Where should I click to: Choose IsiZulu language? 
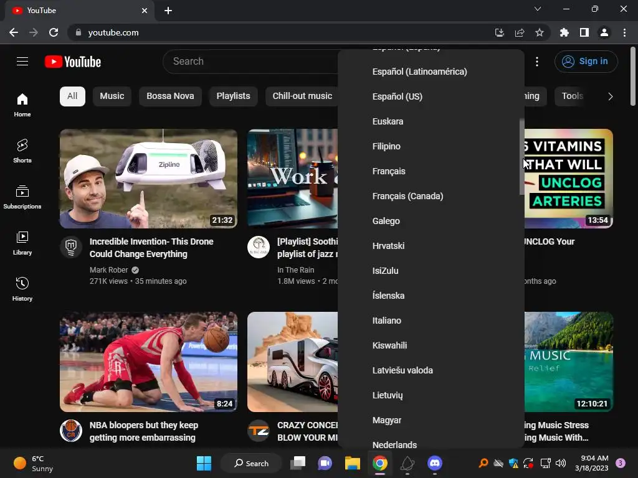pos(431,271)
